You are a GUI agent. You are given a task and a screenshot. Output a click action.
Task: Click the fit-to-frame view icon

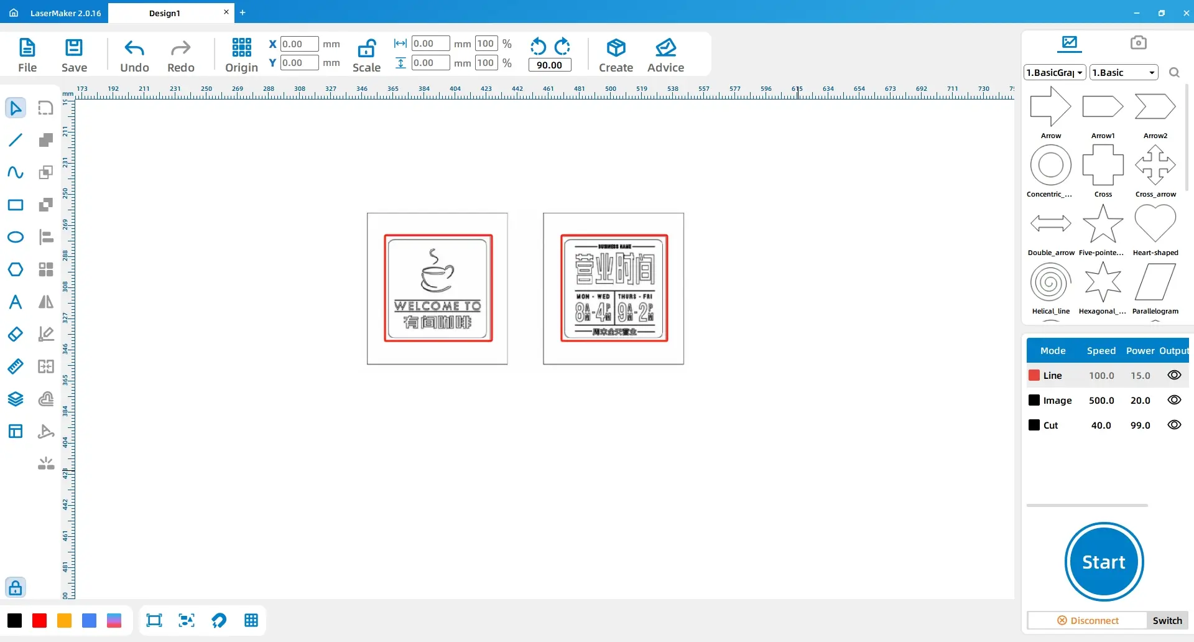[x=154, y=620]
